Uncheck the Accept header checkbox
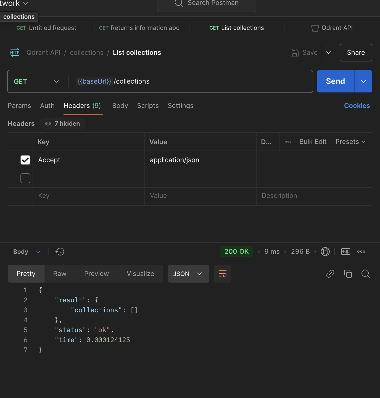The image size is (380, 398). click(x=25, y=160)
